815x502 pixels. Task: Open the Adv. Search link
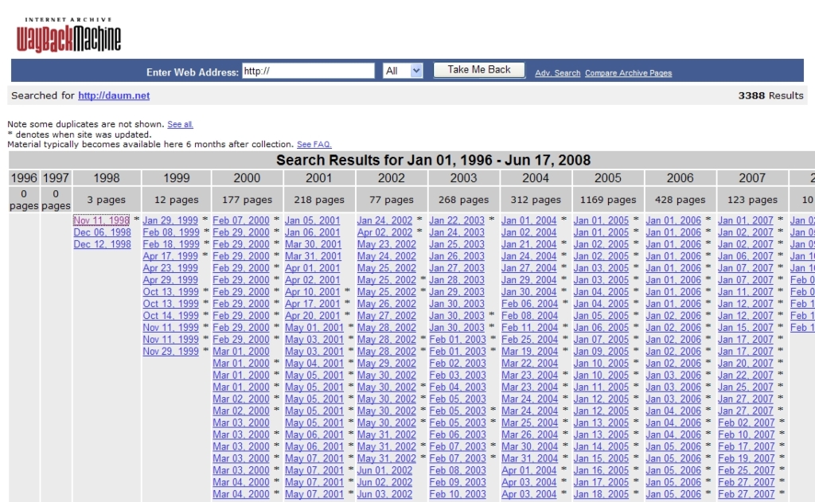558,73
